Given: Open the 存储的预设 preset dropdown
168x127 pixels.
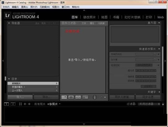Looking at the screenshot, I should (x=146, y=54).
